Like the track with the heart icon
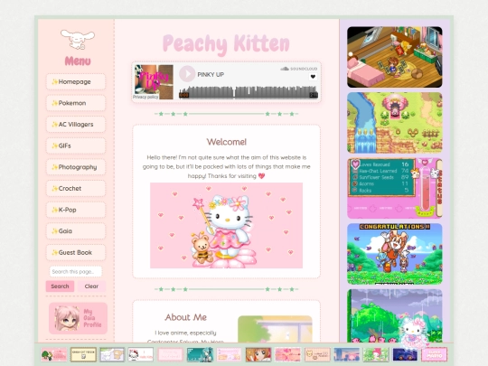 pyautogui.click(x=313, y=77)
